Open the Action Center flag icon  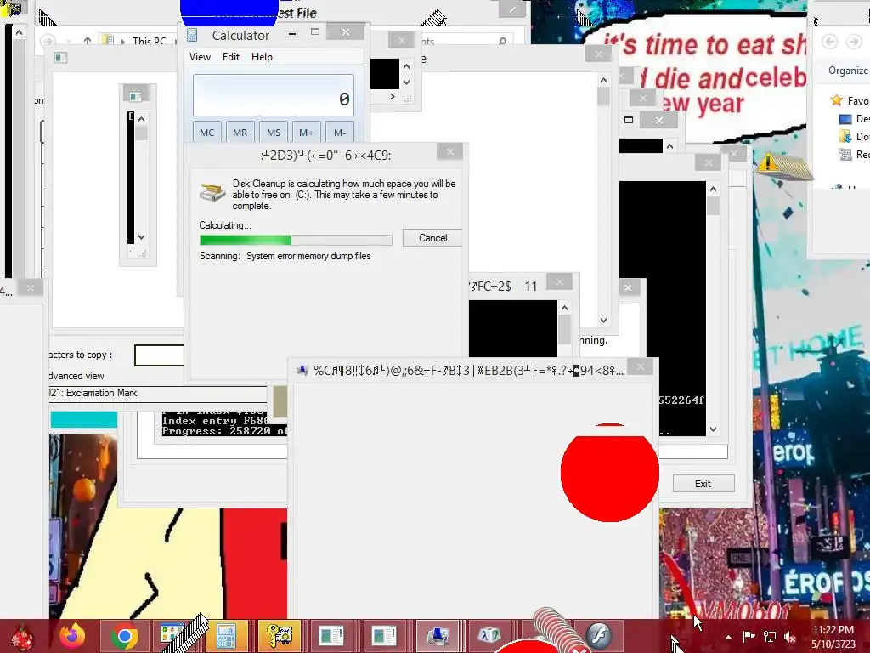point(749,636)
